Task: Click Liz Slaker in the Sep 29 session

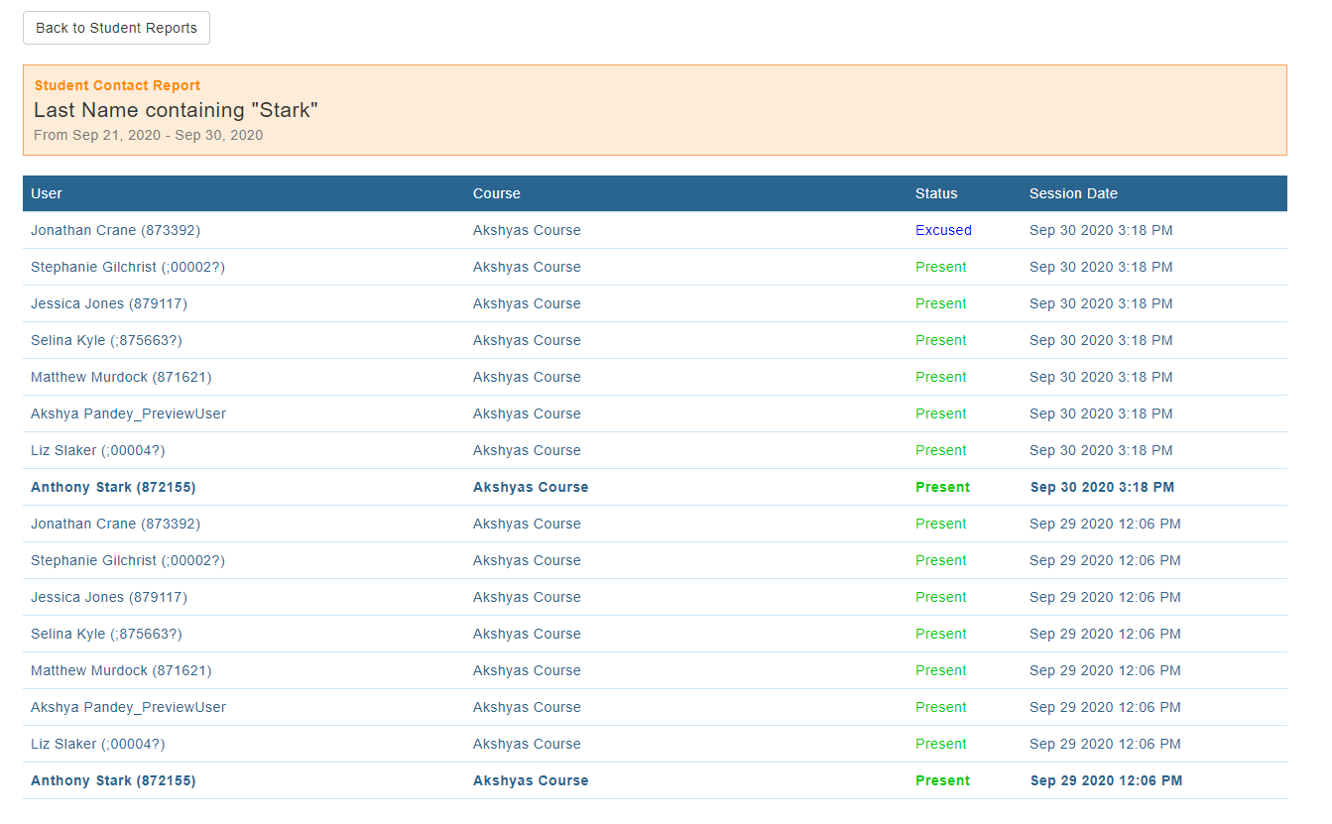Action: coord(97,744)
